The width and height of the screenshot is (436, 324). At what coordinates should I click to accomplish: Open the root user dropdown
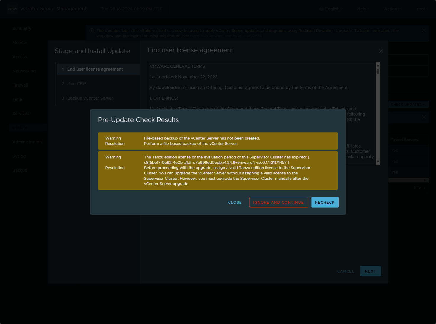[423, 9]
